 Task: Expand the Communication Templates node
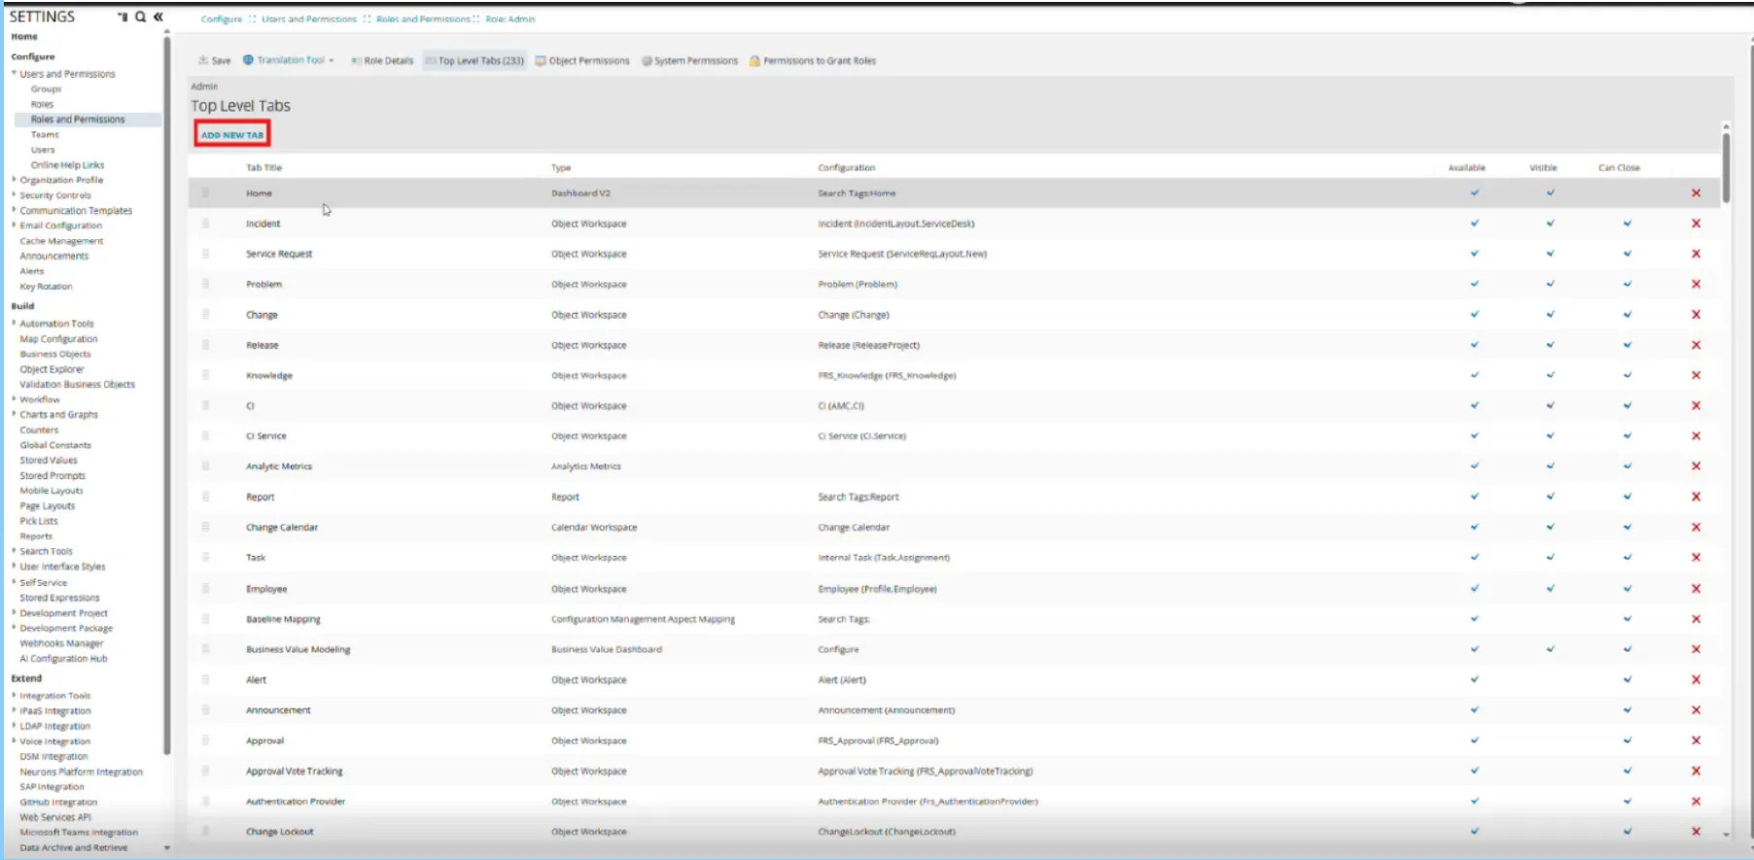pos(14,210)
